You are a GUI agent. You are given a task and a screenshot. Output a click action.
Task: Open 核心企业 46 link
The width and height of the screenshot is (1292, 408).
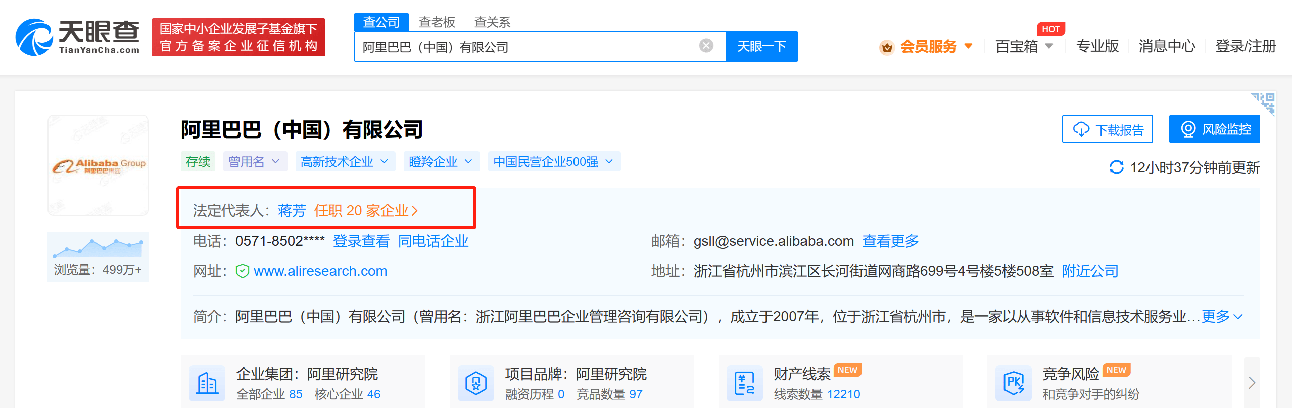point(348,394)
